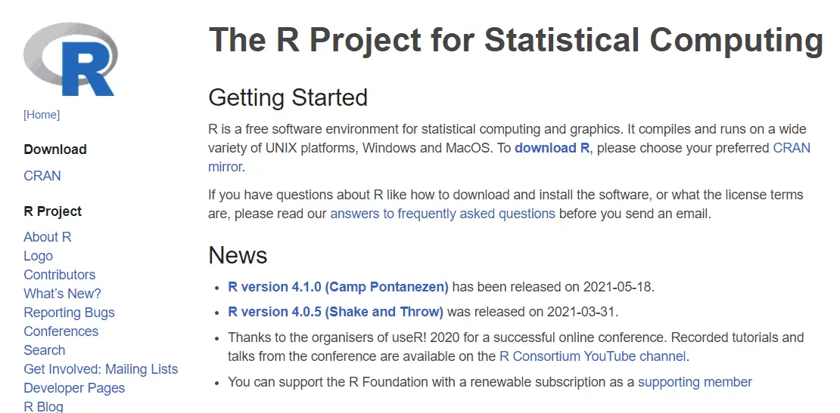Open the Conferences link
This screenshot has width=840, height=413.
pyautogui.click(x=61, y=331)
